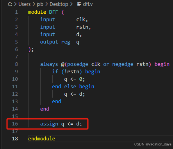Click line number 8 in the gutter

tap(16, 64)
